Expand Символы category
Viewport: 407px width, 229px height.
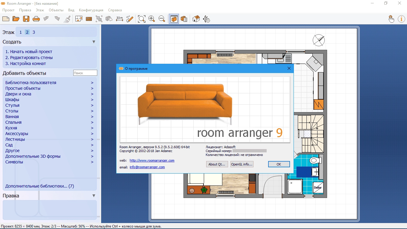pos(49,162)
